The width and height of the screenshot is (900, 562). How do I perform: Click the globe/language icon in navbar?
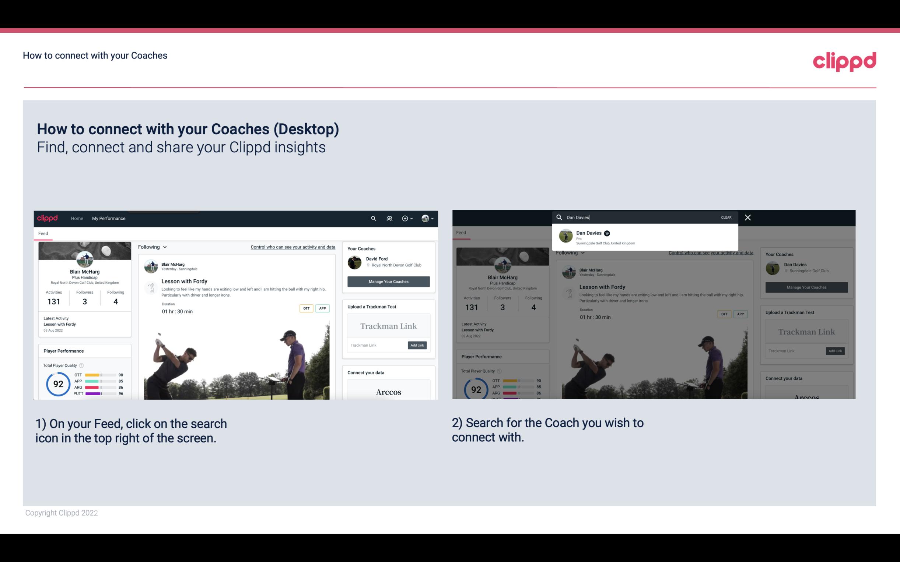coord(425,218)
